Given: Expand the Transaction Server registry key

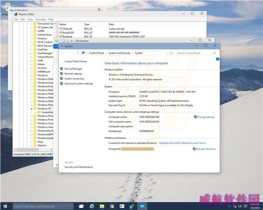Looking at the screenshot, I should pos(31,24).
